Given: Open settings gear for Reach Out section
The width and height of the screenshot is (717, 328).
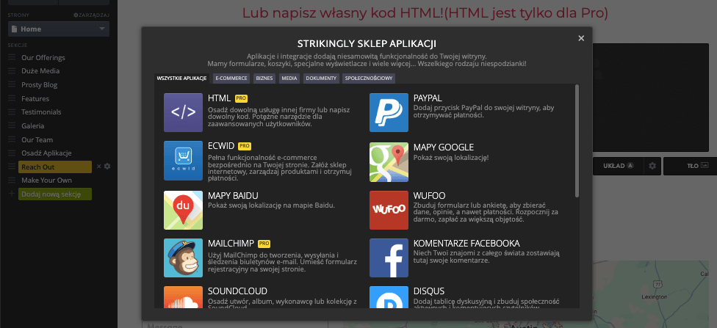Looking at the screenshot, I should coord(107,167).
